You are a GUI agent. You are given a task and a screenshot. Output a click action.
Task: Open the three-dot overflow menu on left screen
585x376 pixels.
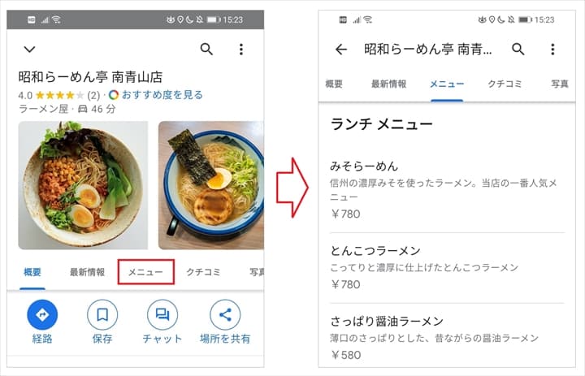click(241, 50)
